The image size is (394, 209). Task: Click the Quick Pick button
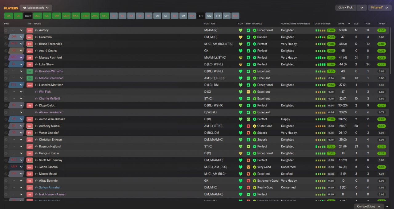pyautogui.click(x=346, y=8)
